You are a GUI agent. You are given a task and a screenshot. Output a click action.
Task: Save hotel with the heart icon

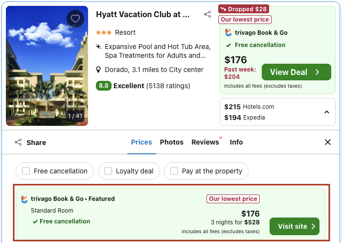pyautogui.click(x=75, y=19)
